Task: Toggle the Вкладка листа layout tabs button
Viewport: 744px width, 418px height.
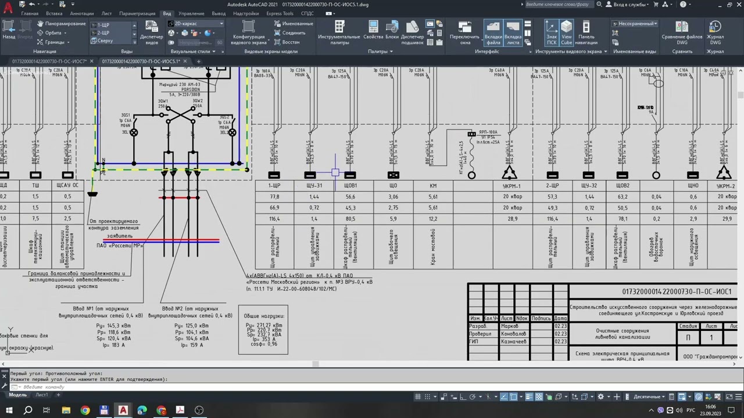Action: pos(513,33)
